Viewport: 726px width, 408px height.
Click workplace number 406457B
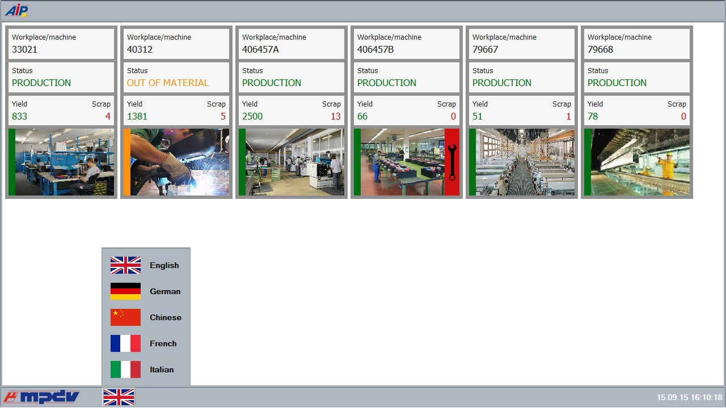pyautogui.click(x=375, y=49)
